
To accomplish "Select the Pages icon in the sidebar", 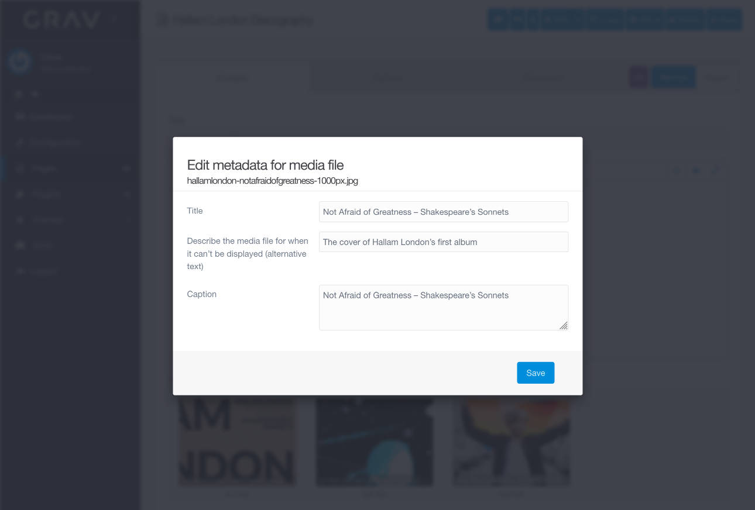I will [x=20, y=168].
